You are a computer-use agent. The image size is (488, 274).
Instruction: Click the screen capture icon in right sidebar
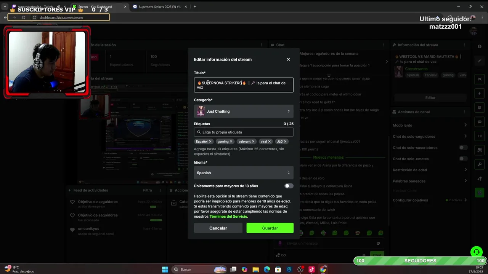480,80
